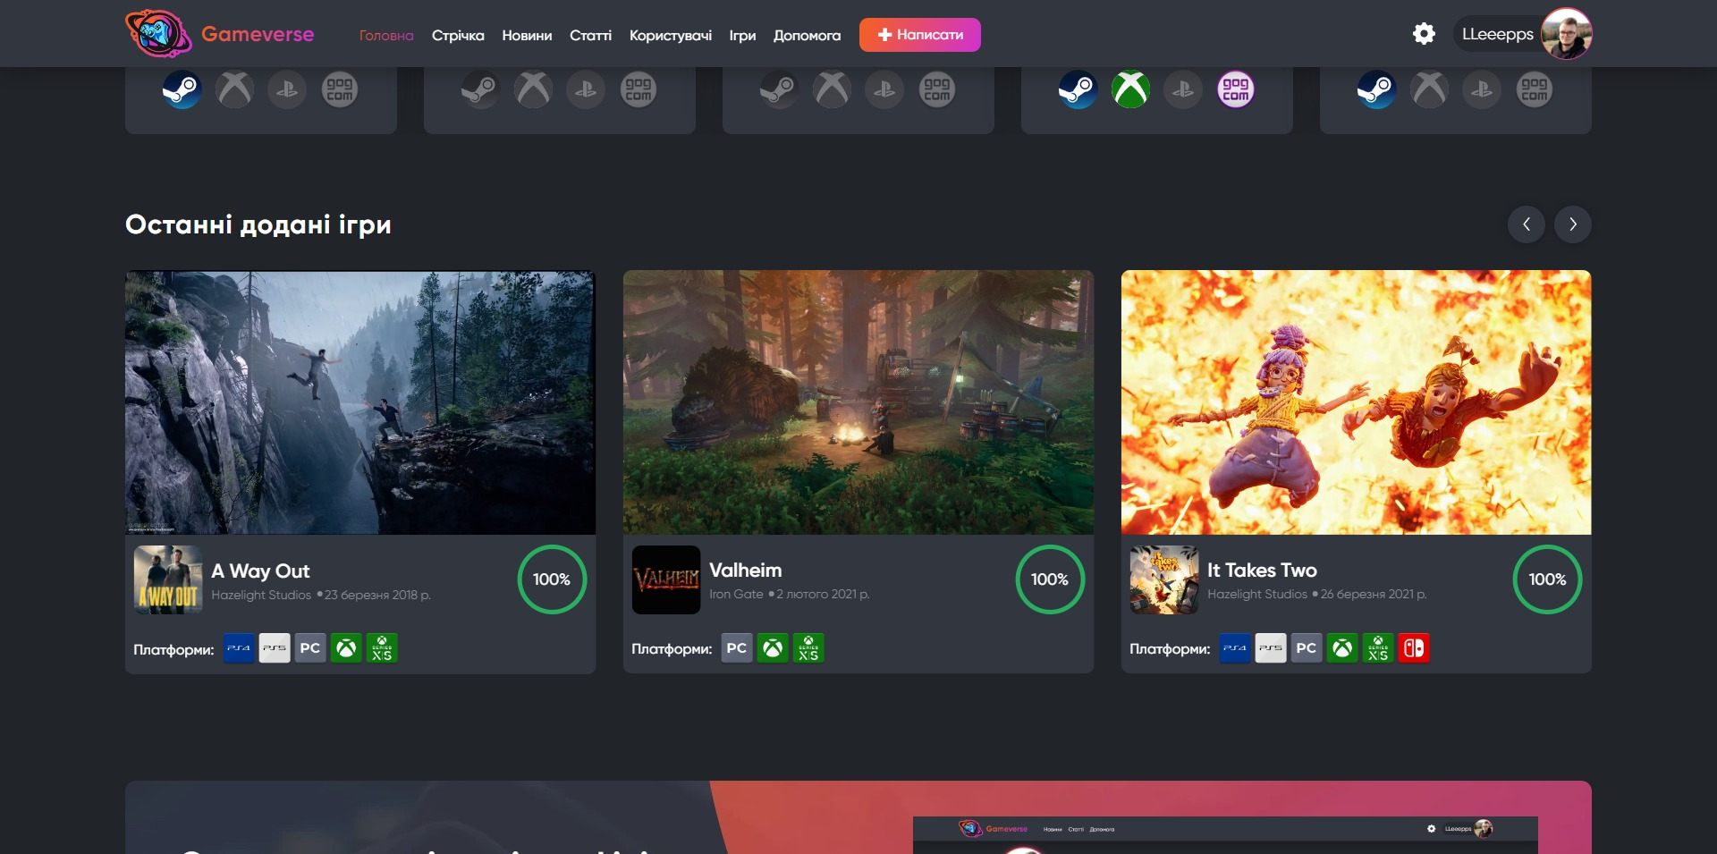Click the date 23 березня 2018 р.
Screen dimensions: 1717x854
[x=377, y=595]
